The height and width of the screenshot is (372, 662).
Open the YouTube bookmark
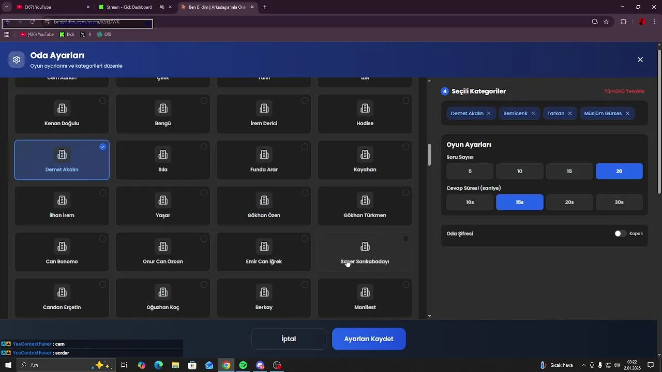pos(37,35)
